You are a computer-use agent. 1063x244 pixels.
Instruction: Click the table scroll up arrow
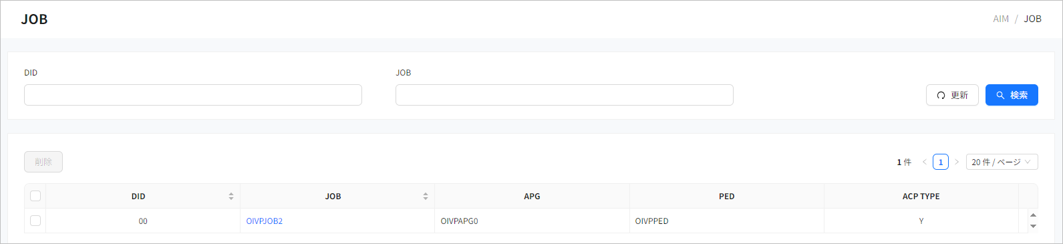tap(1033, 215)
